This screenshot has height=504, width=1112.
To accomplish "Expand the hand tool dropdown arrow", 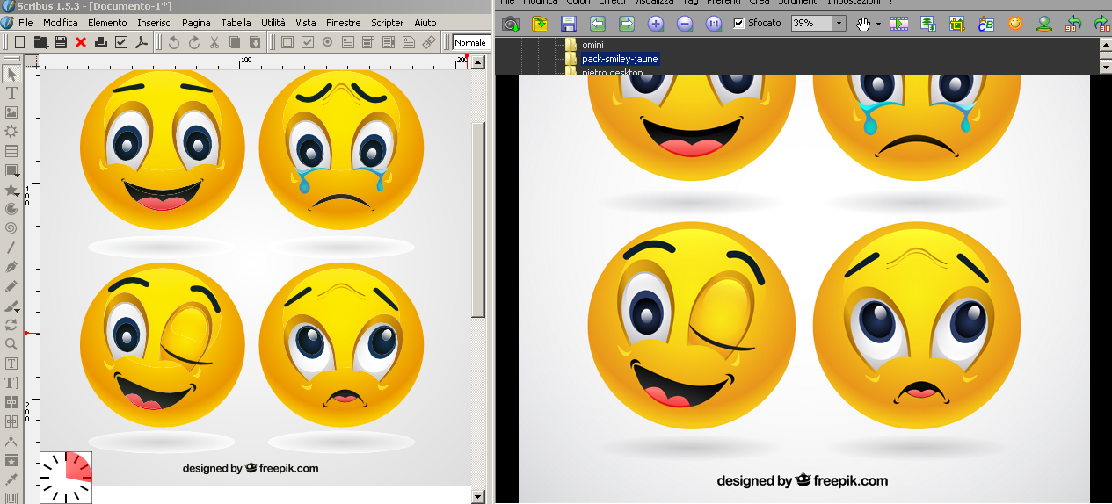I will (x=878, y=24).
